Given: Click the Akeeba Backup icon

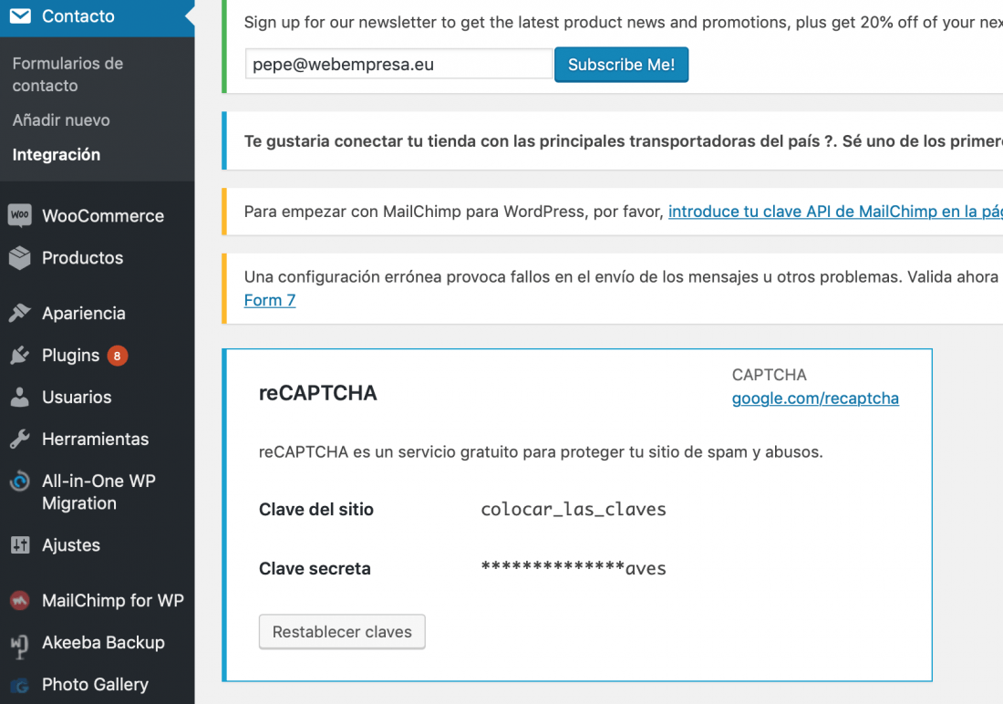Looking at the screenshot, I should click(x=20, y=645).
